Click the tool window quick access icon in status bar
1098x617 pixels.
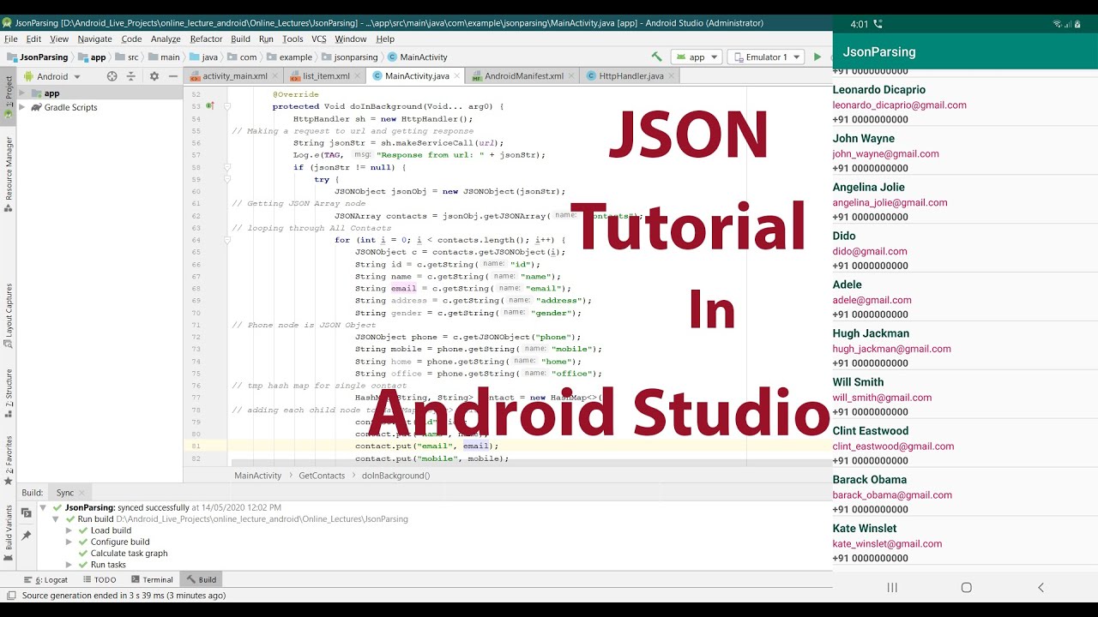[x=10, y=595]
